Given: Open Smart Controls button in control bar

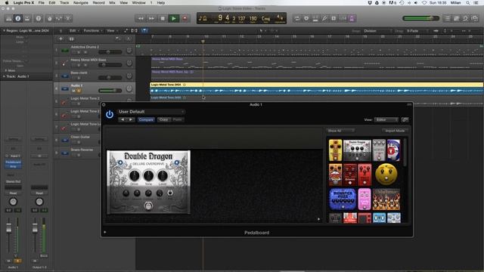Looking at the screenshot, I should 49,18.
